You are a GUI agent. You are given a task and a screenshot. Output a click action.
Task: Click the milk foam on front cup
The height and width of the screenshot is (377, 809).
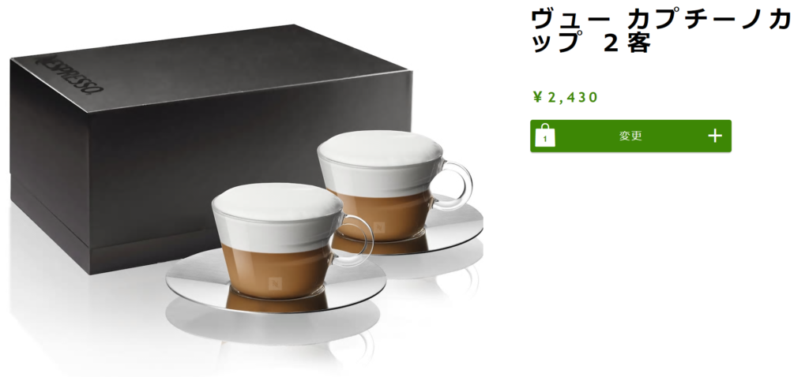(x=277, y=206)
